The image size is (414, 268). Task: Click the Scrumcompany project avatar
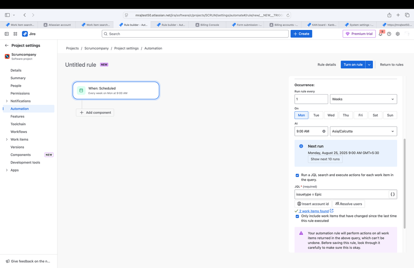click(7, 56)
